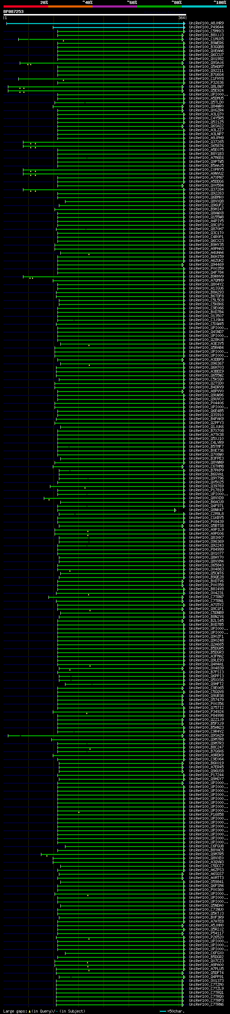Click hit label UniRef100_B9WER6
230x1014 pixels.
(x=206, y=43)
